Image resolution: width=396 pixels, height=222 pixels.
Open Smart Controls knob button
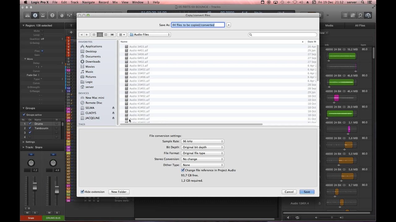(62, 15)
